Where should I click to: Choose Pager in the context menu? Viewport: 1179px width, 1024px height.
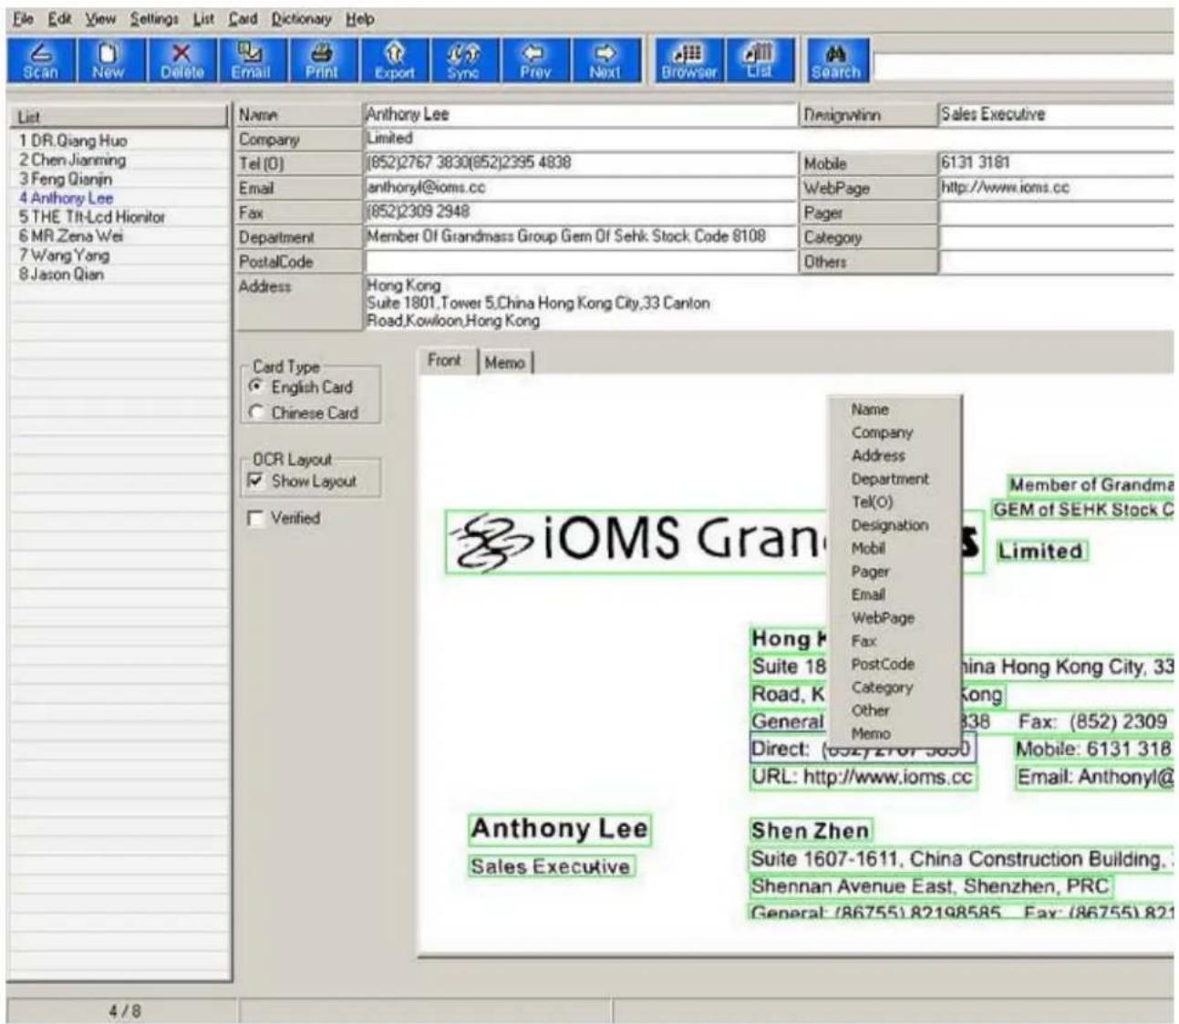point(894,572)
